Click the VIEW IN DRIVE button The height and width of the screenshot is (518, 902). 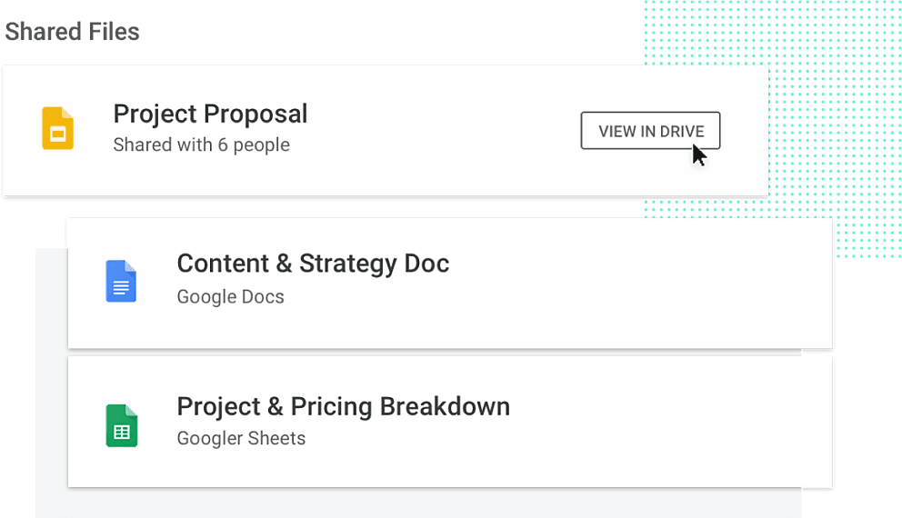tap(650, 131)
